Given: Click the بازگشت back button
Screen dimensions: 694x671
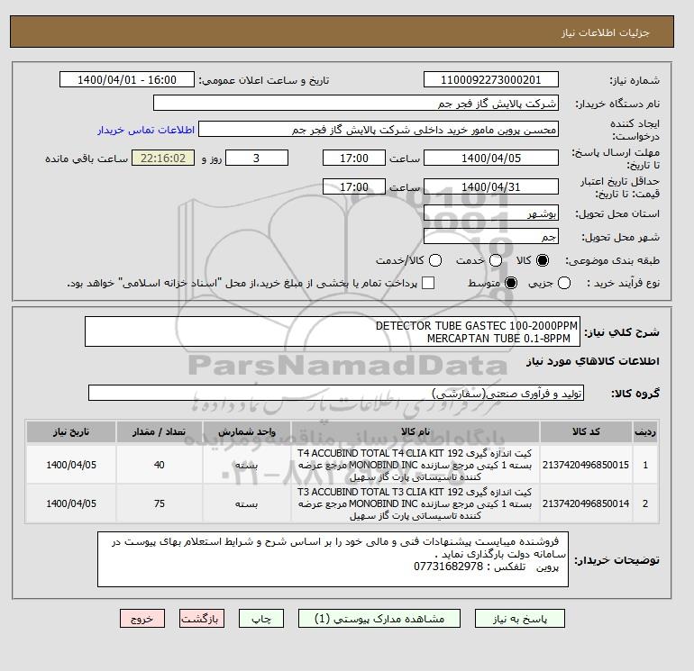Looking at the screenshot, I should [x=202, y=619].
